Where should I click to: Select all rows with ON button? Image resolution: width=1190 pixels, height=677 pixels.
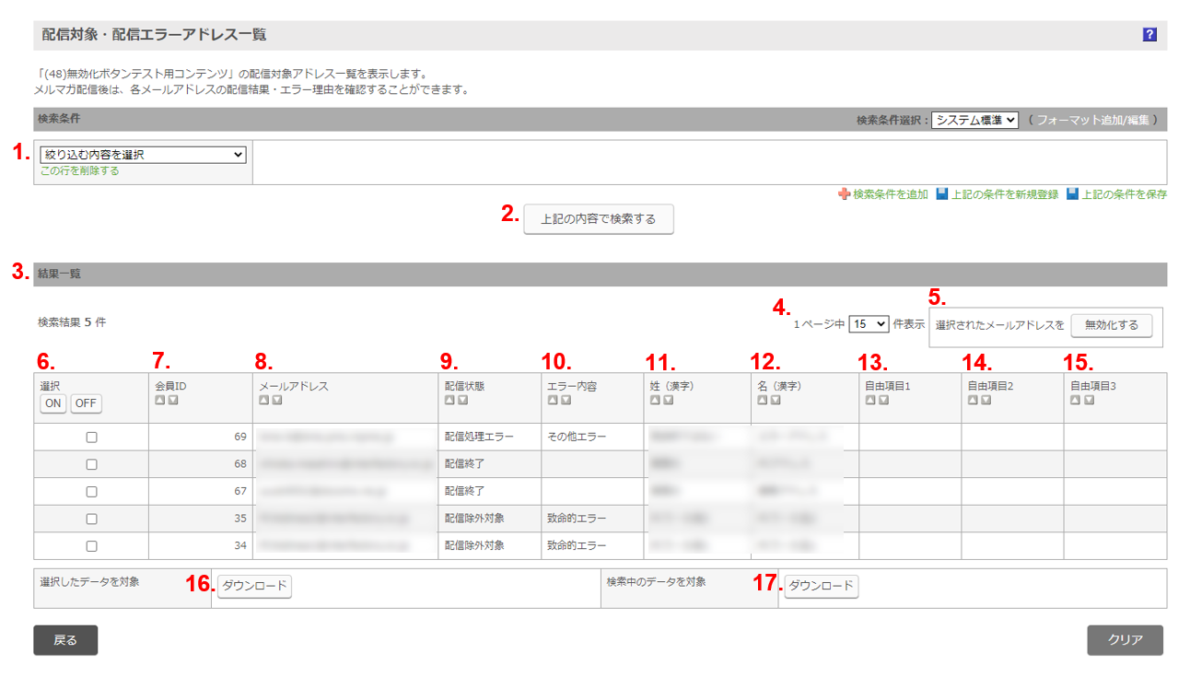(x=52, y=403)
